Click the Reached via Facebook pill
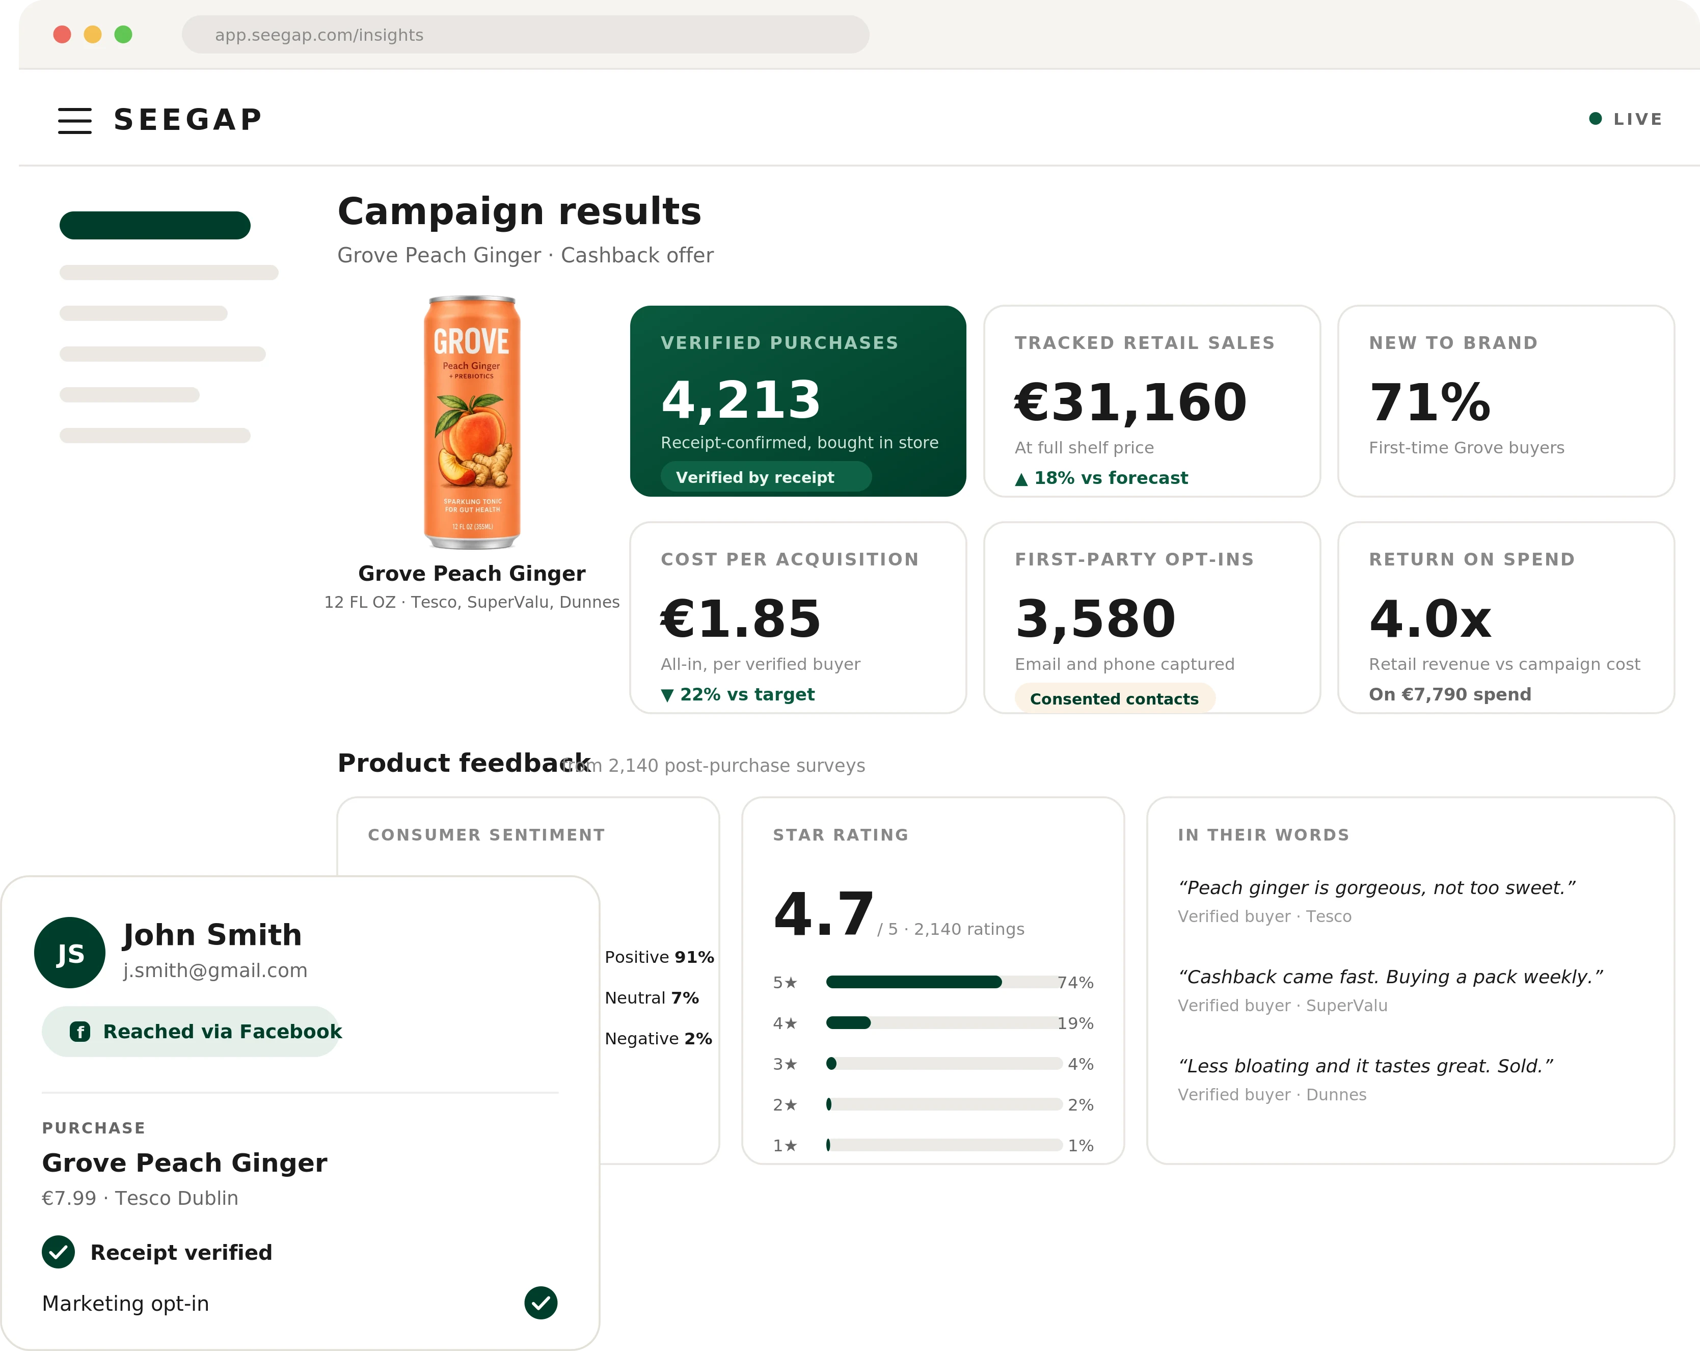Viewport: 1700px width, 1351px height. click(191, 1032)
